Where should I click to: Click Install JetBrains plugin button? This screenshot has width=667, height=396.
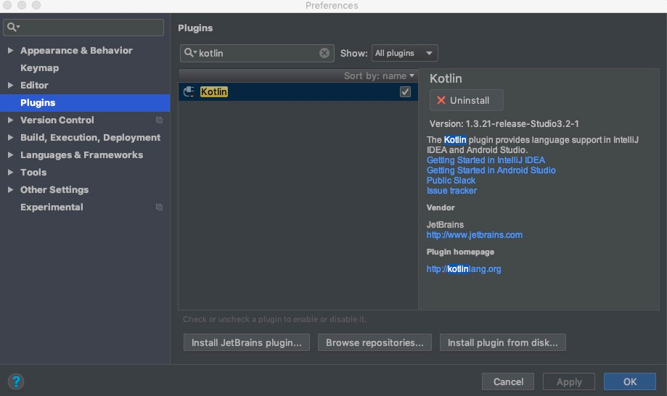pyautogui.click(x=246, y=342)
